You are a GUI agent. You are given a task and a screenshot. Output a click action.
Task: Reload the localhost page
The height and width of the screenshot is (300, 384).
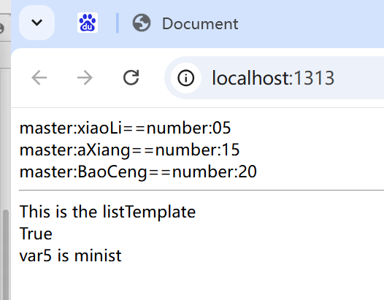pos(131,77)
